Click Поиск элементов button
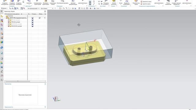The image size is (196, 110). pos(168,2)
